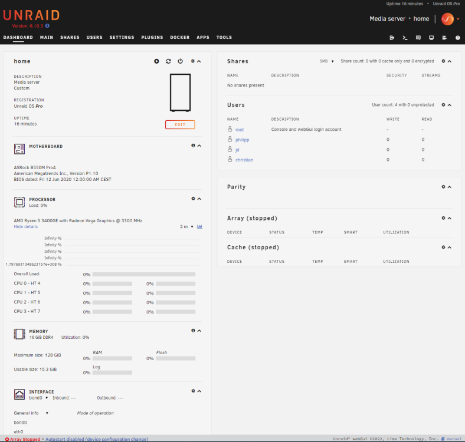Screen dimensions: 465x442
Task: Click the server case image
Action: pyautogui.click(x=181, y=93)
